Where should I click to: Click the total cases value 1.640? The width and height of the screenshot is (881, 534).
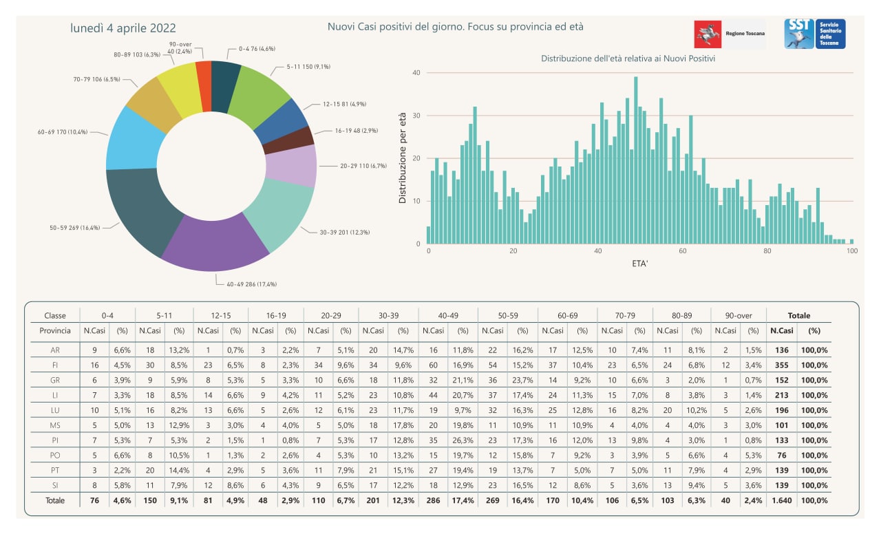pos(781,500)
